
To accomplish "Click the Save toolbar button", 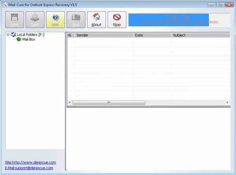I will [x=15, y=20].
